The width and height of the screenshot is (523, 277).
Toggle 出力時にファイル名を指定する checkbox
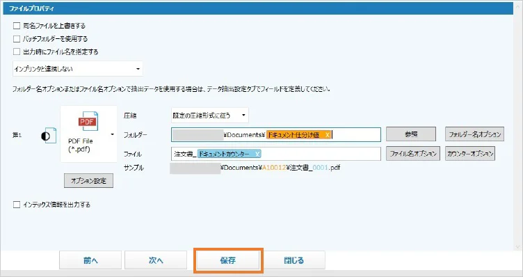(17, 52)
